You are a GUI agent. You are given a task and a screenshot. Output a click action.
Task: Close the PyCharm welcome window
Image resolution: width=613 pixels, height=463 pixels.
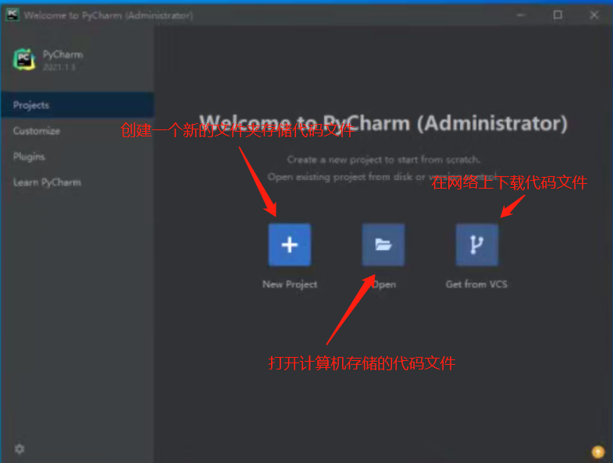(x=594, y=15)
